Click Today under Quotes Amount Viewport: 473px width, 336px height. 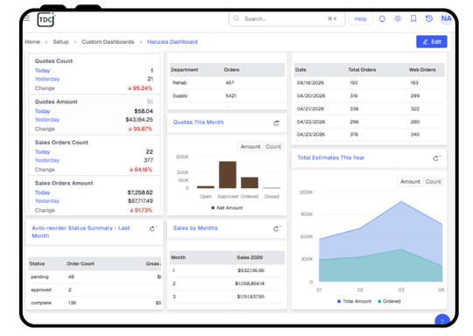[42, 111]
